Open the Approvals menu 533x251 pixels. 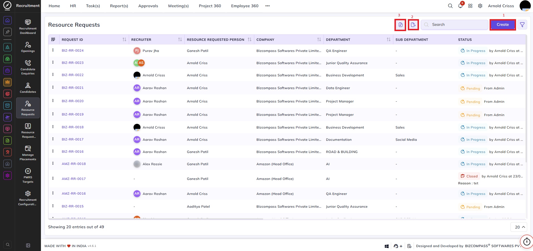click(x=148, y=6)
